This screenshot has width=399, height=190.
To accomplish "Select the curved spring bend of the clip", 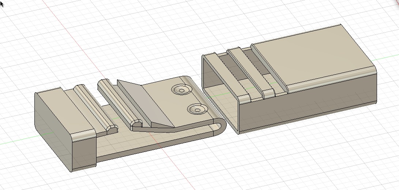I will [x=221, y=127].
